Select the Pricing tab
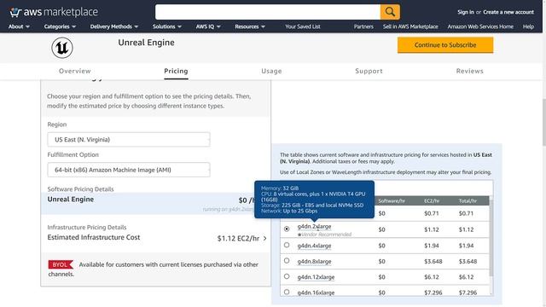The image size is (546, 307). (176, 71)
